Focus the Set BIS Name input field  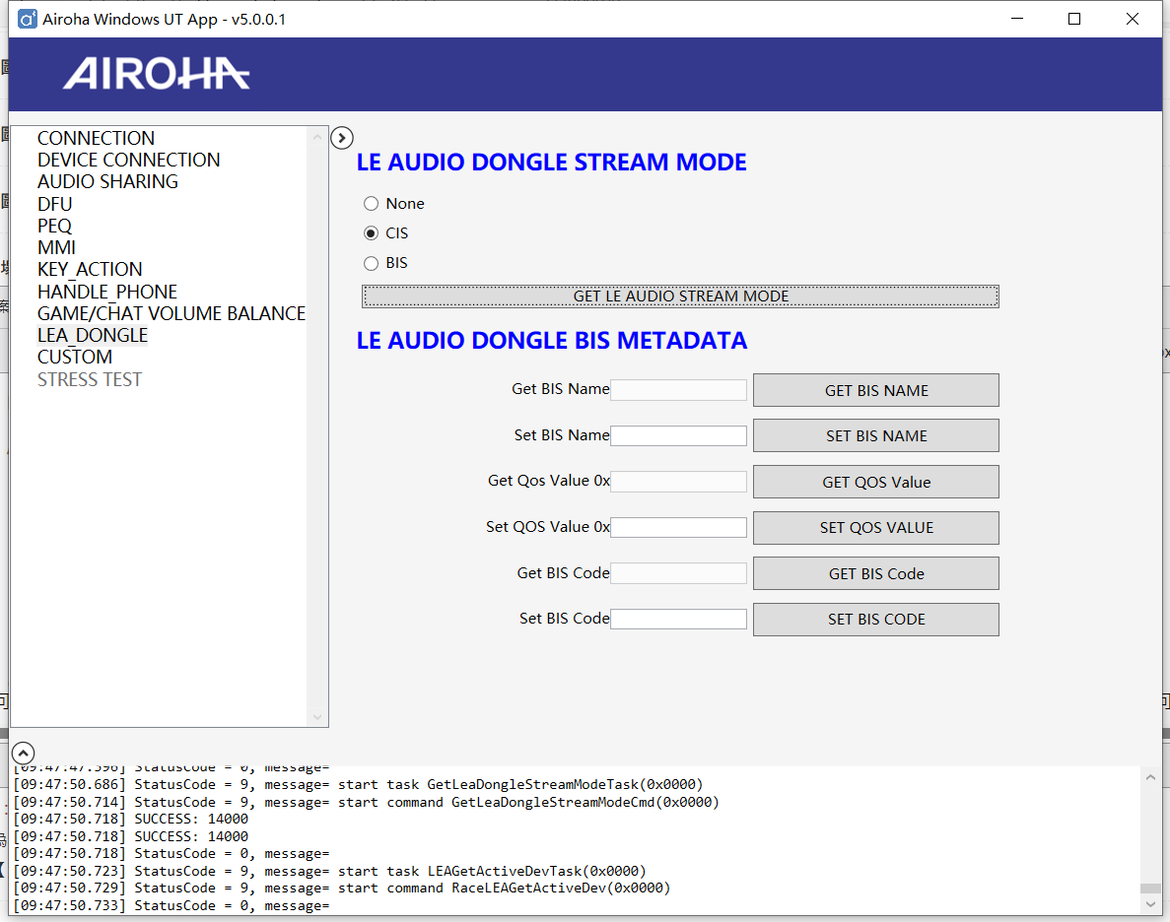tap(678, 435)
